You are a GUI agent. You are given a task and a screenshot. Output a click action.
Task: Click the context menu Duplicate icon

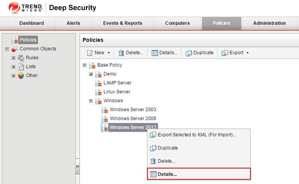tap(153, 148)
